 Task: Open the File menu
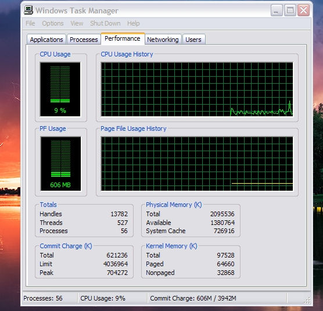pos(30,23)
